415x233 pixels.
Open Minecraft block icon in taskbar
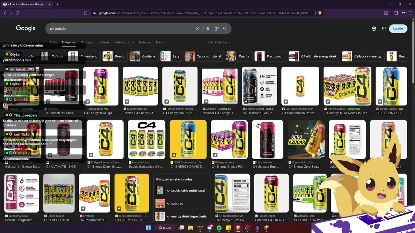pyautogui.click(x=267, y=228)
